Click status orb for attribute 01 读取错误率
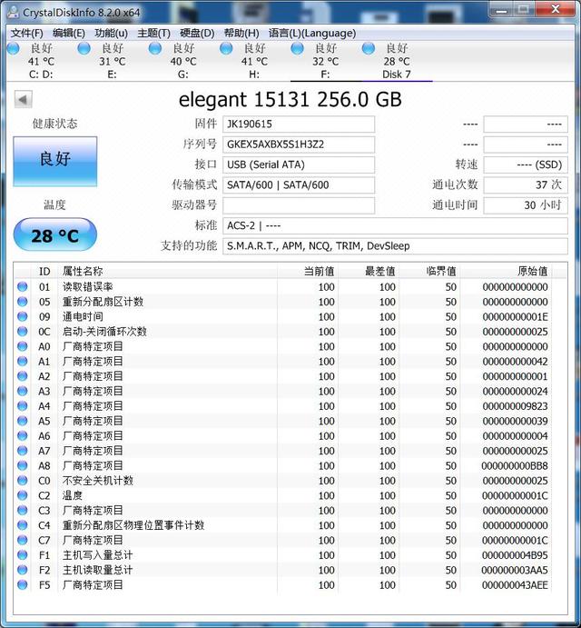581x628 pixels. (23, 287)
